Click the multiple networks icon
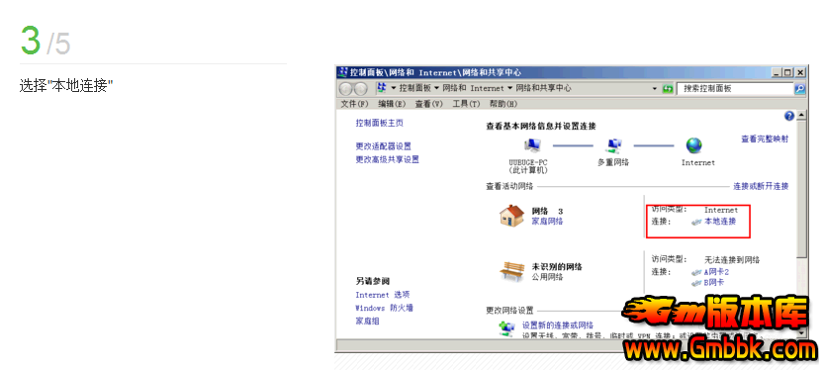This screenshot has width=824, height=370. pos(613,145)
